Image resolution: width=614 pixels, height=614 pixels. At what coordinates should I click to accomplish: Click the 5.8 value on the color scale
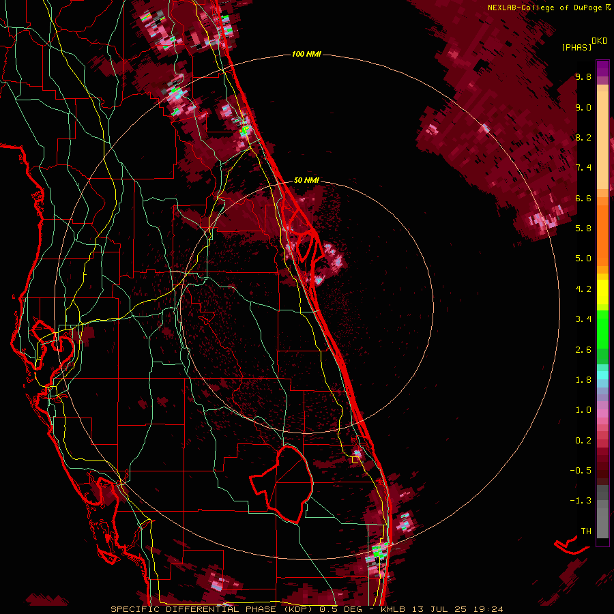pyautogui.click(x=583, y=229)
